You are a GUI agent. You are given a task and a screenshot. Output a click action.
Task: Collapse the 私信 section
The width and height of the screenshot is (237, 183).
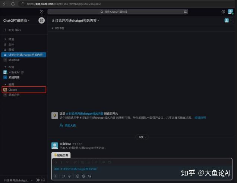[5, 67]
